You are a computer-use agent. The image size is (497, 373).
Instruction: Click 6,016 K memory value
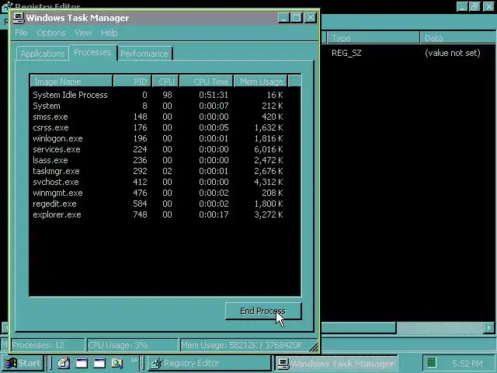[268, 149]
